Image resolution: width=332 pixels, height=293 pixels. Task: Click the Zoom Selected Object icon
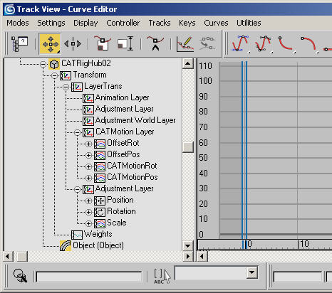[x=20, y=276]
